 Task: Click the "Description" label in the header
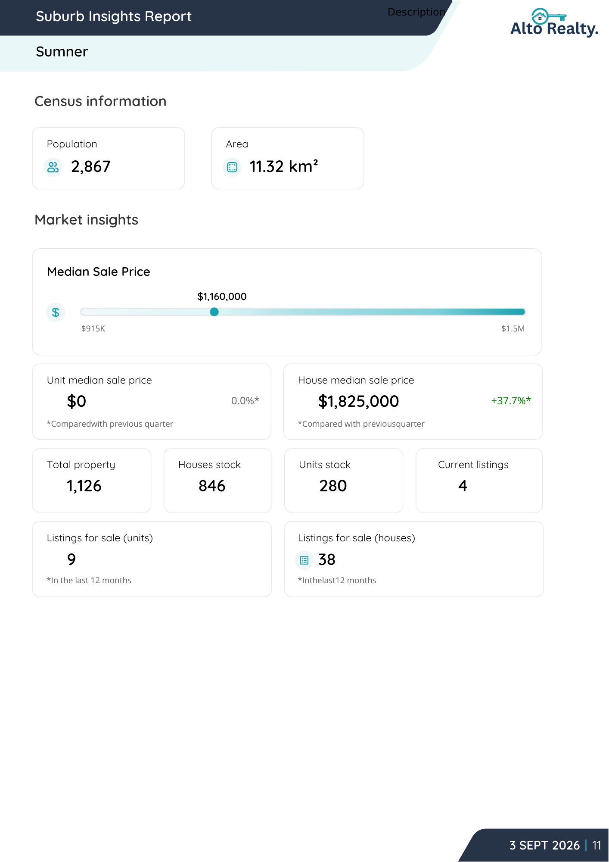click(x=416, y=12)
